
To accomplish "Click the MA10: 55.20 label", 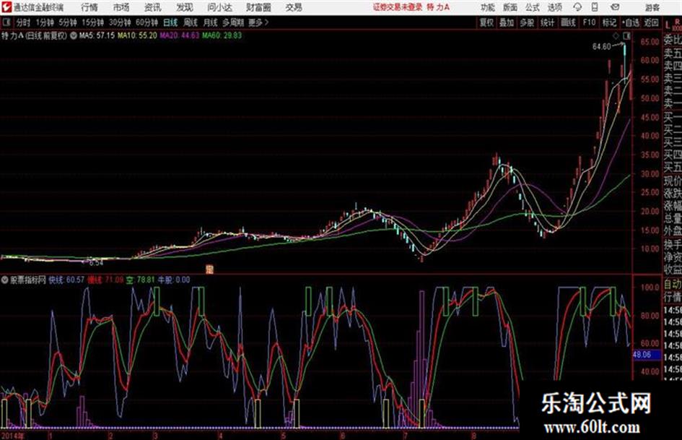I will 137,35.
